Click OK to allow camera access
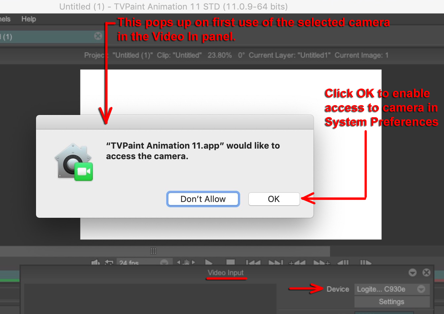Viewport: 444px width, 314px height. coord(274,199)
